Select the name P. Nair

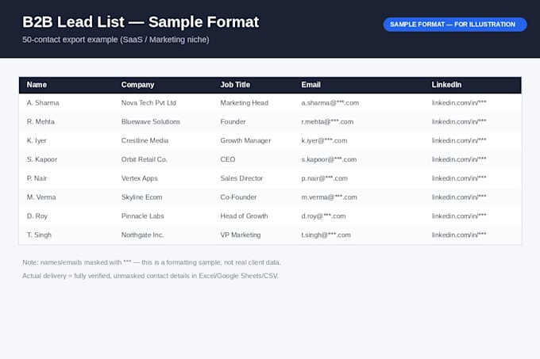(x=37, y=178)
